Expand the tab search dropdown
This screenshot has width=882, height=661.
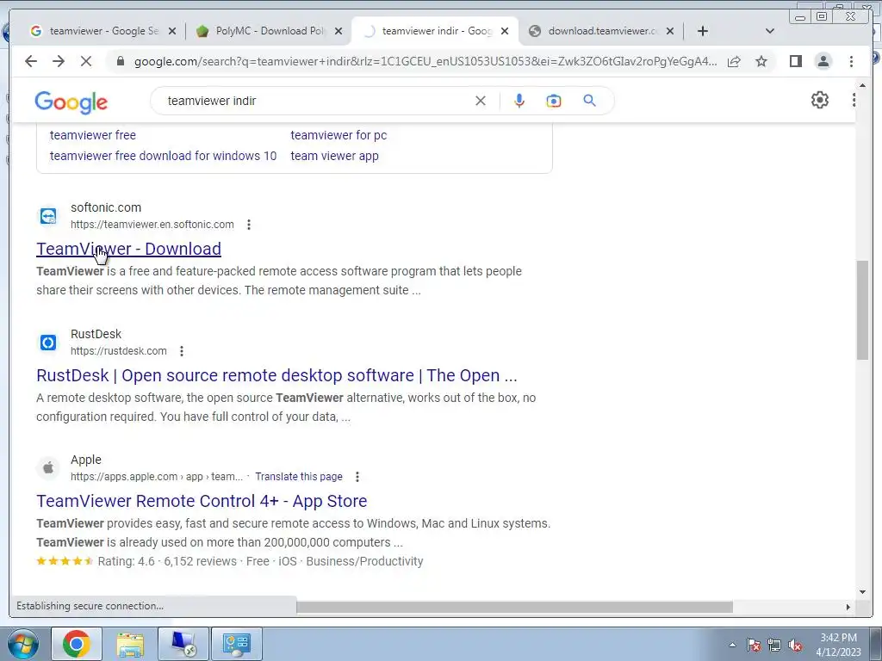(x=770, y=32)
